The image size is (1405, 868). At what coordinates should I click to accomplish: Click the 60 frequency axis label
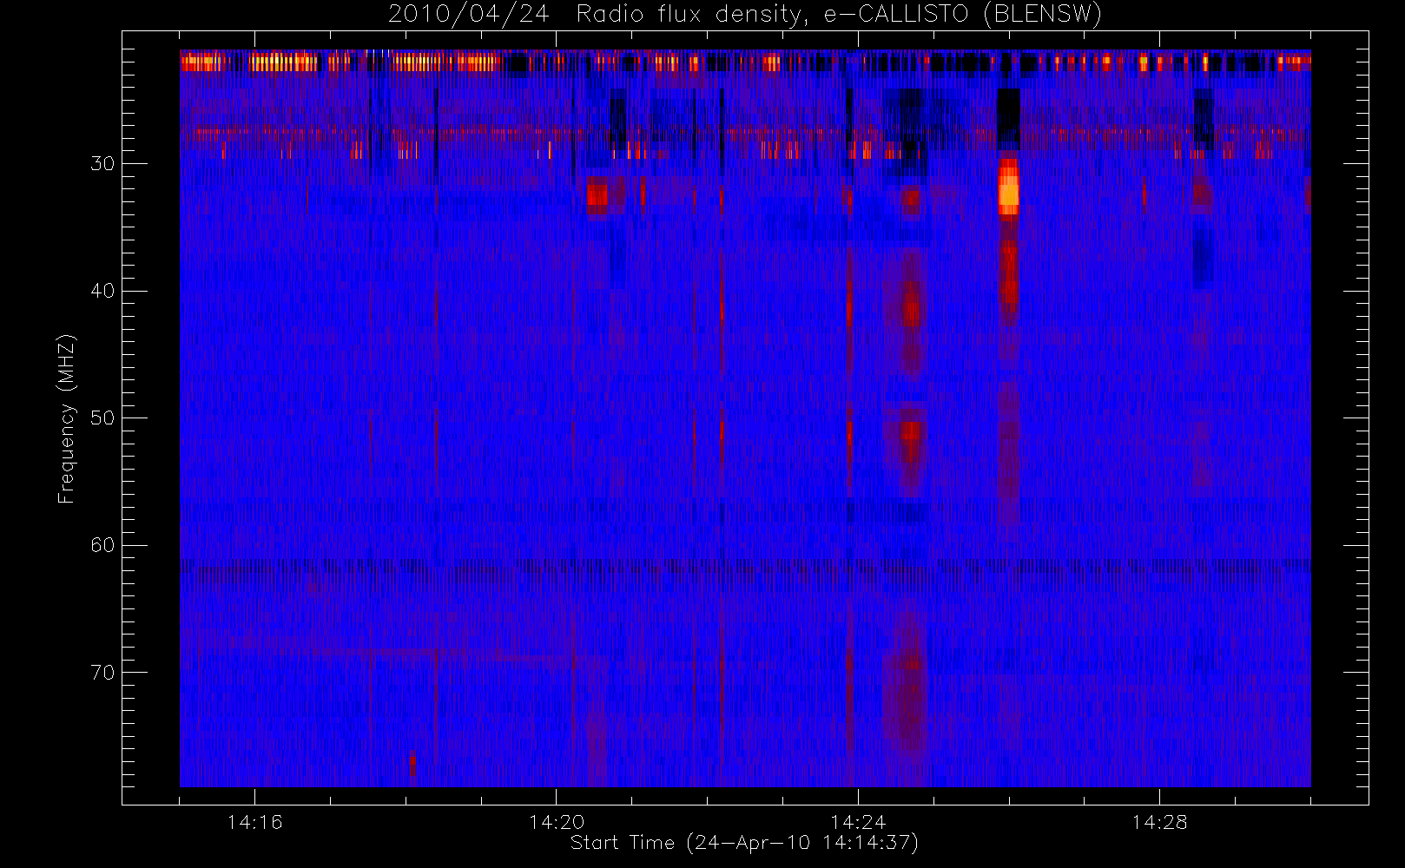[x=102, y=545]
